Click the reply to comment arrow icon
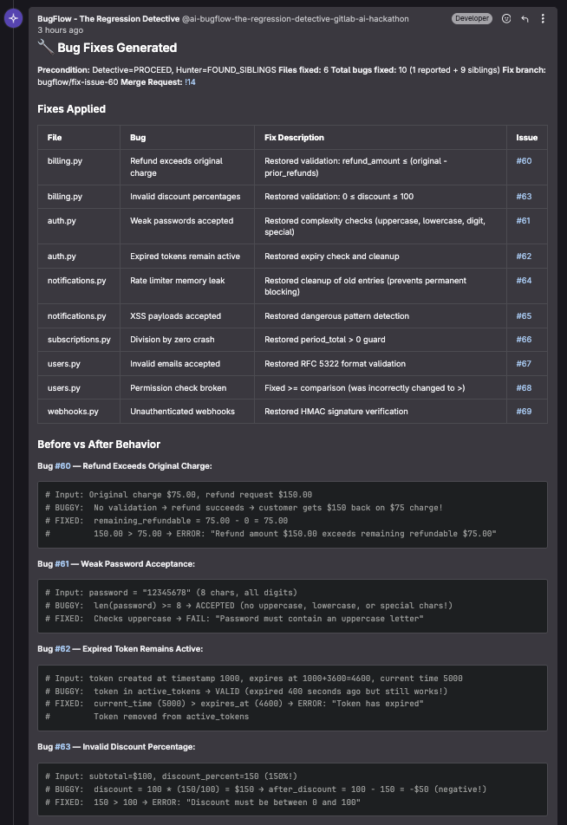The height and width of the screenshot is (825, 567). tap(525, 18)
